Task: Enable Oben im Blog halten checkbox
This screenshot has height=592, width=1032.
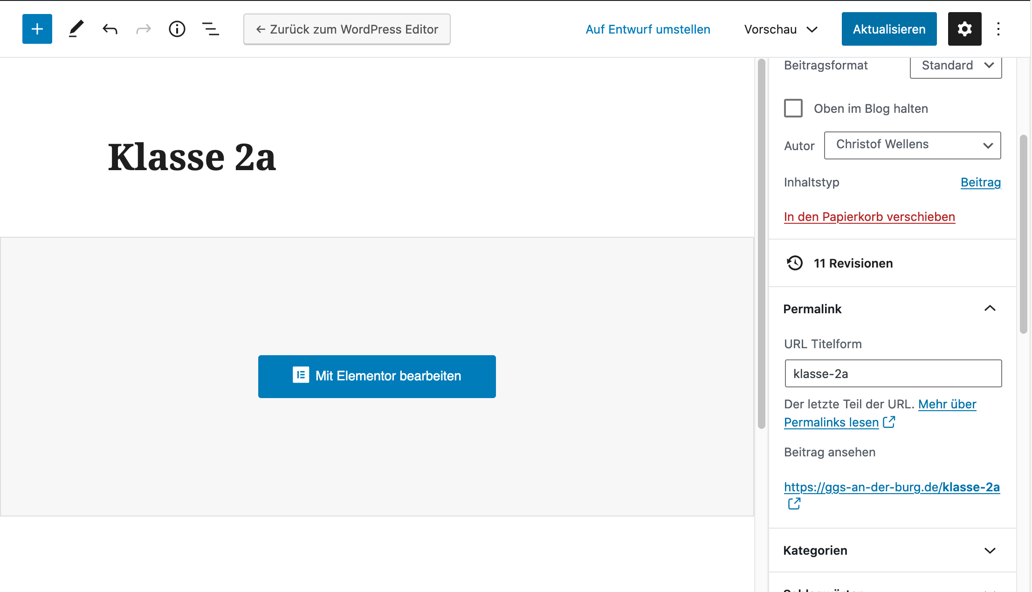Action: pyautogui.click(x=793, y=108)
